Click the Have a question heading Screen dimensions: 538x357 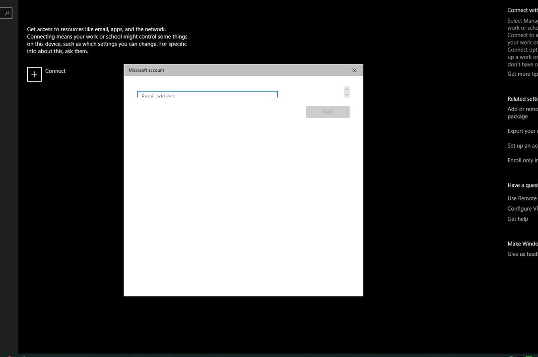point(523,185)
